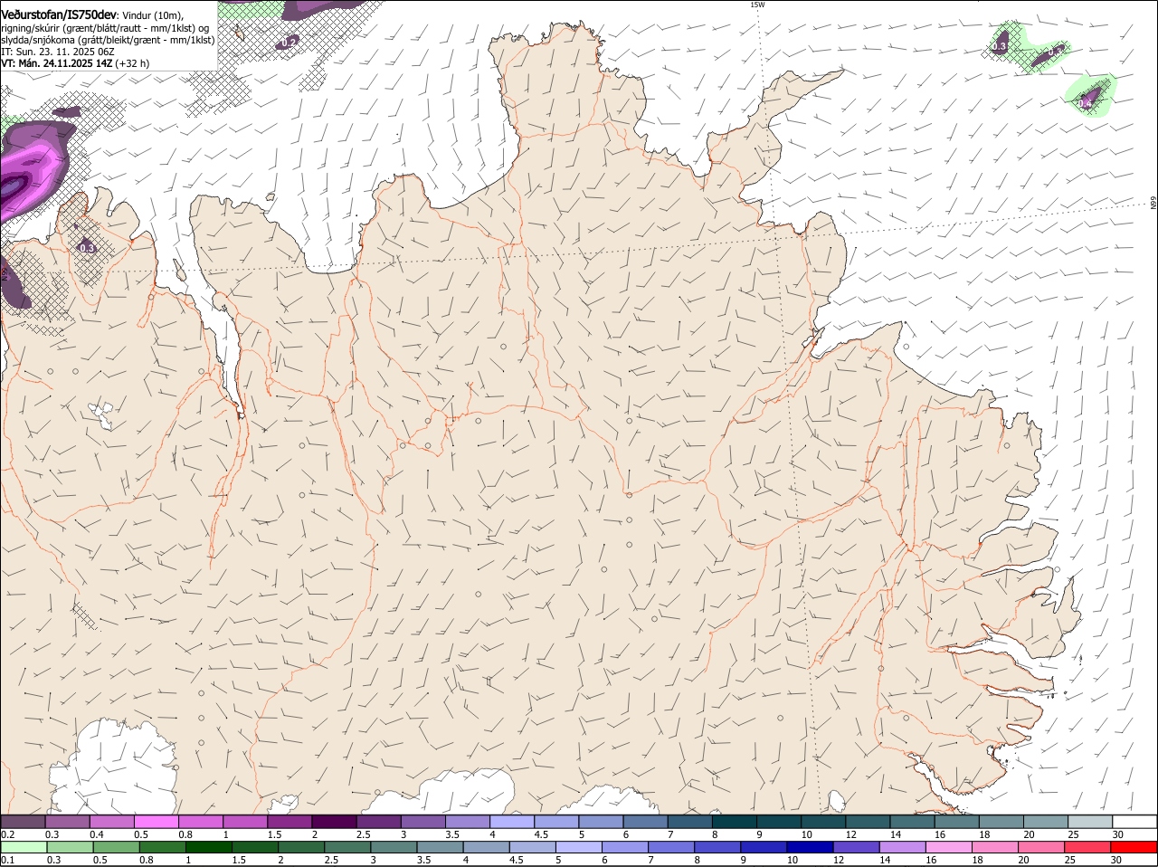
Task: Click the 0.3 label on the top-right hatched patch
Action: 1000,46
